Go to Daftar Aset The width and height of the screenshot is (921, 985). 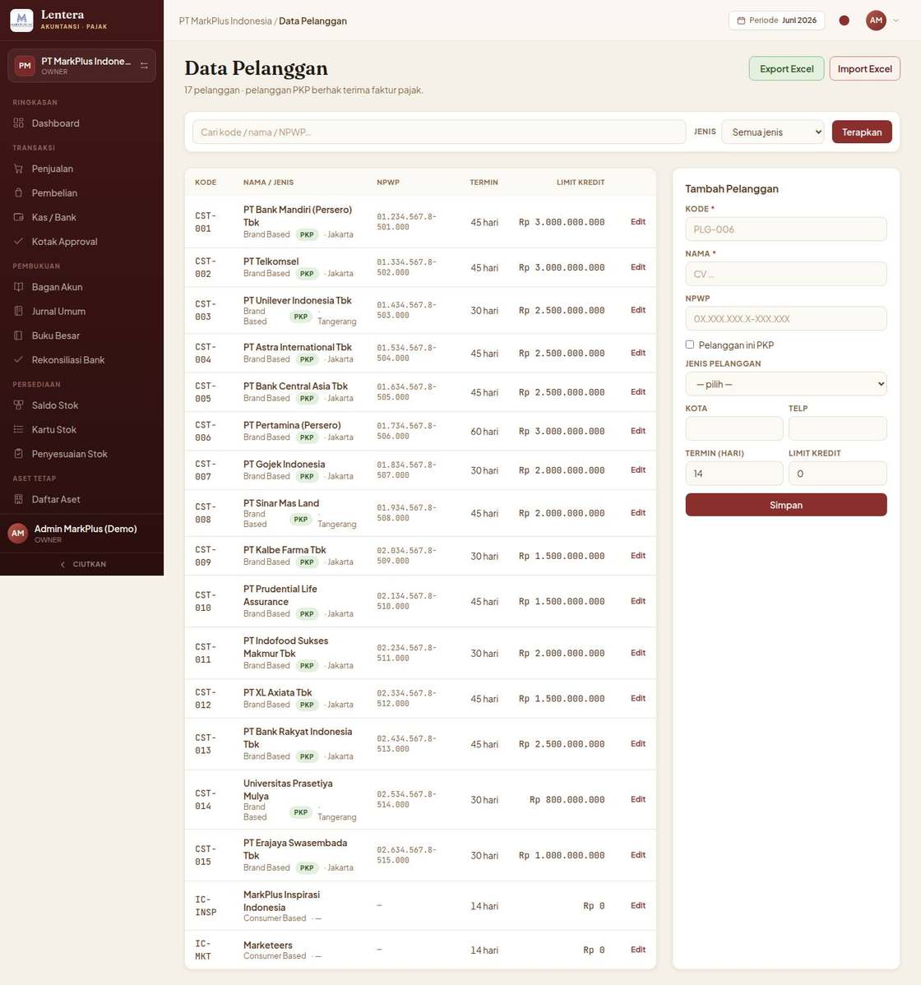pyautogui.click(x=81, y=499)
